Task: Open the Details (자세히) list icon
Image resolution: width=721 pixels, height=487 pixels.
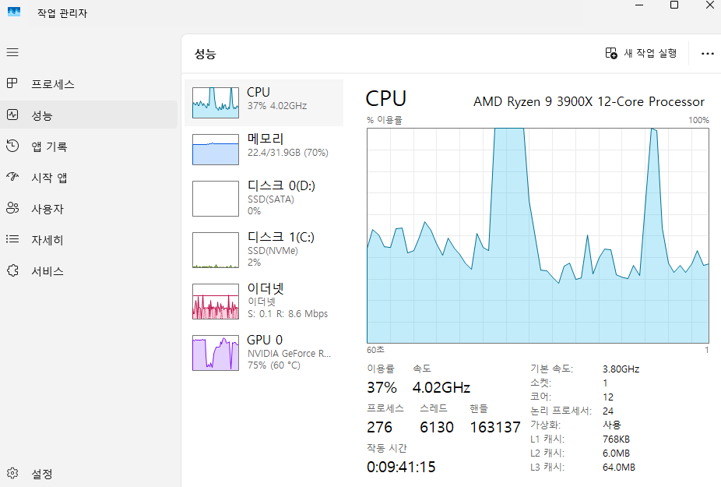Action: coord(12,240)
